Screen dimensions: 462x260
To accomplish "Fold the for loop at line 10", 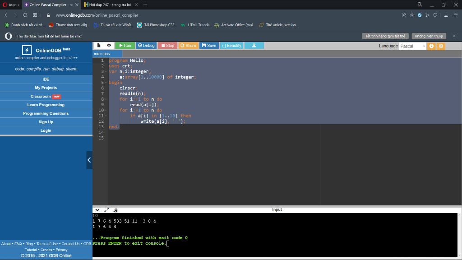I will (x=106, y=110).
